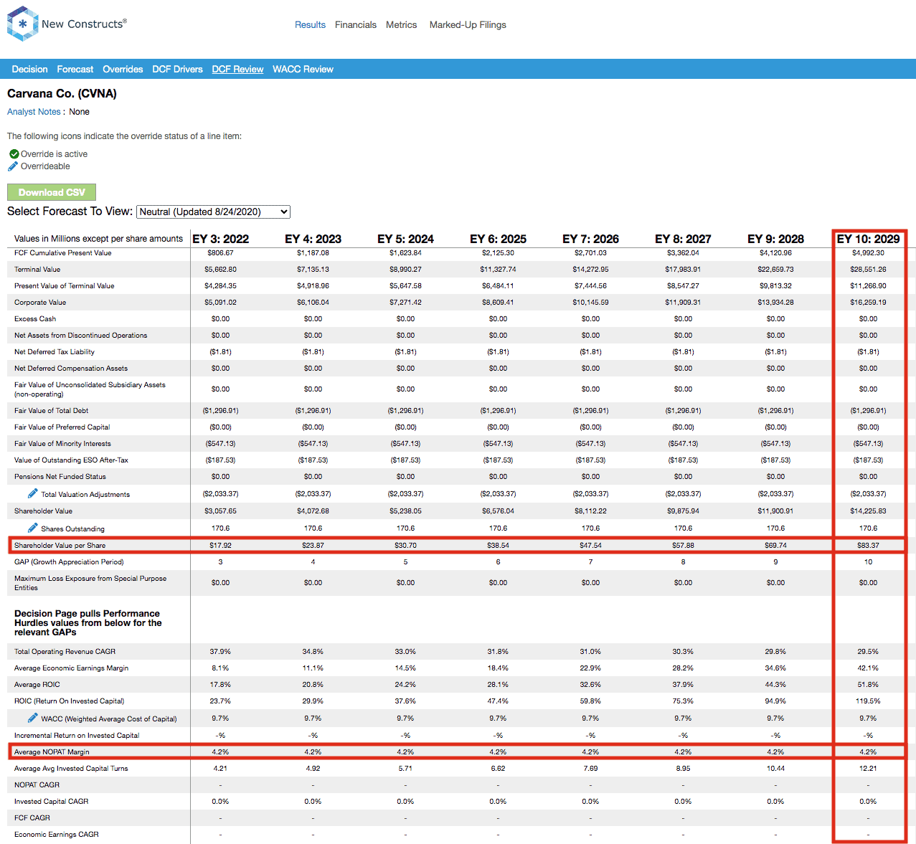Select the EY 10: 2029 column header
Image resolution: width=916 pixels, height=844 pixels.
(x=868, y=239)
